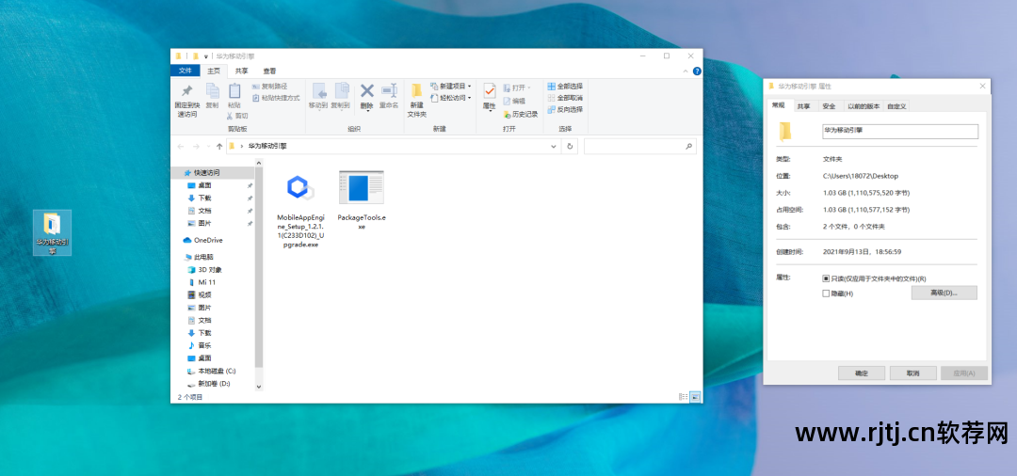The image size is (1017, 476).
Task: Click Edit (编辑) in the ribbon
Action: coord(514,101)
